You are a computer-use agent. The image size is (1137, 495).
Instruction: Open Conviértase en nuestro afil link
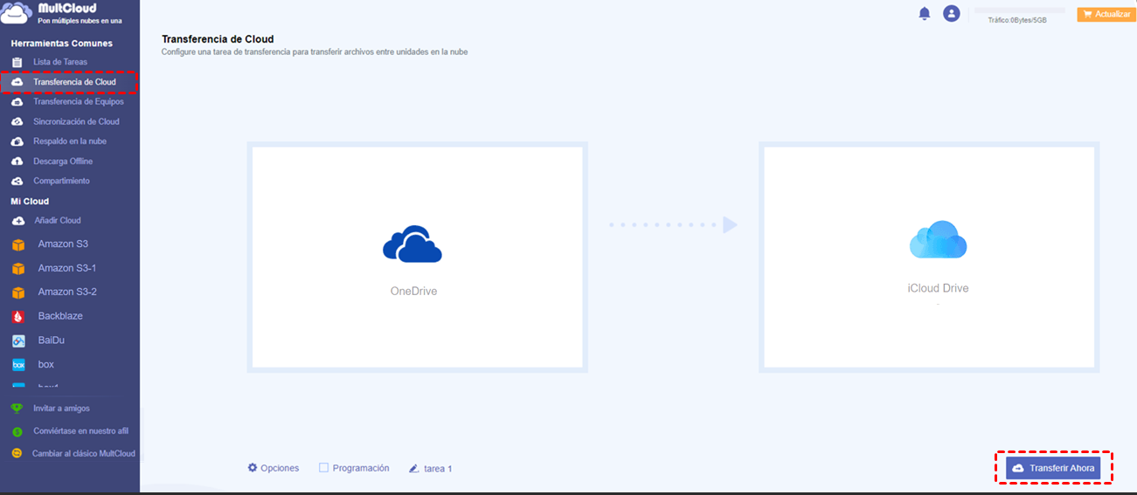point(80,431)
